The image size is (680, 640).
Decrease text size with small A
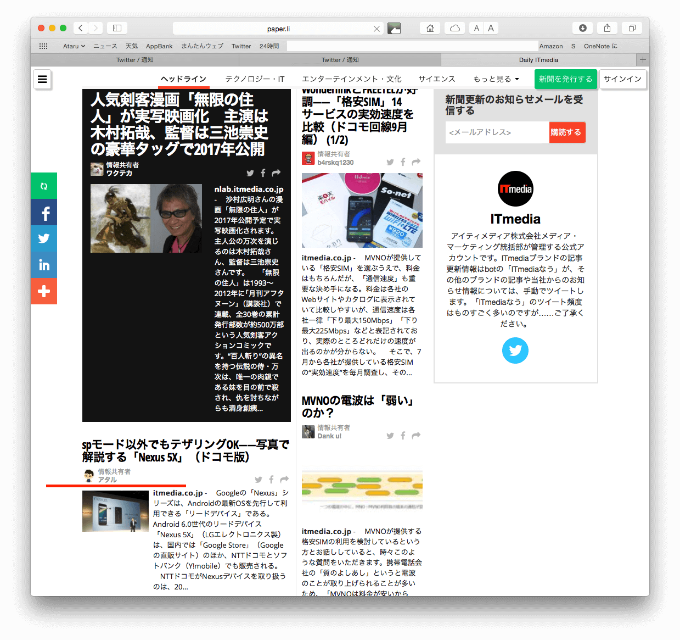(x=476, y=28)
